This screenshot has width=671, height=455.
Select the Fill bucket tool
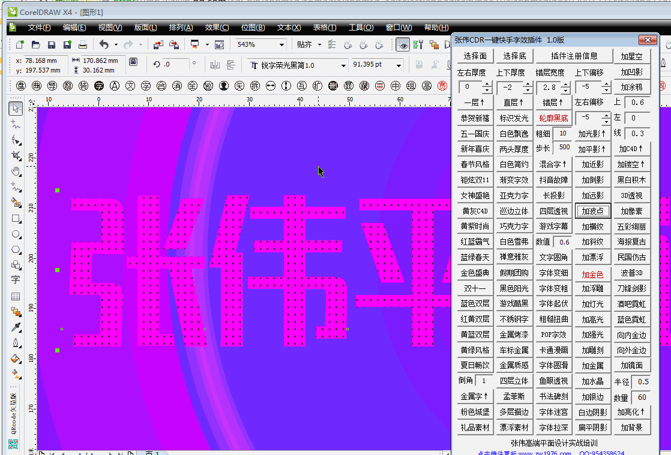pyautogui.click(x=16, y=358)
